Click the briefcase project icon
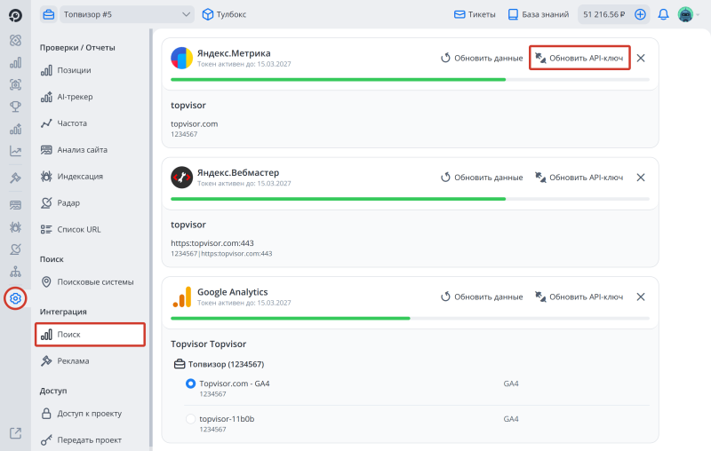Viewport: 711px width, 451px height. 49,14
